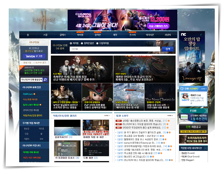Viewport: 224px width, 172px height.
Task: Collapse the 직업별 파밍 네비게이션 panel
Action: click(x=205, y=148)
